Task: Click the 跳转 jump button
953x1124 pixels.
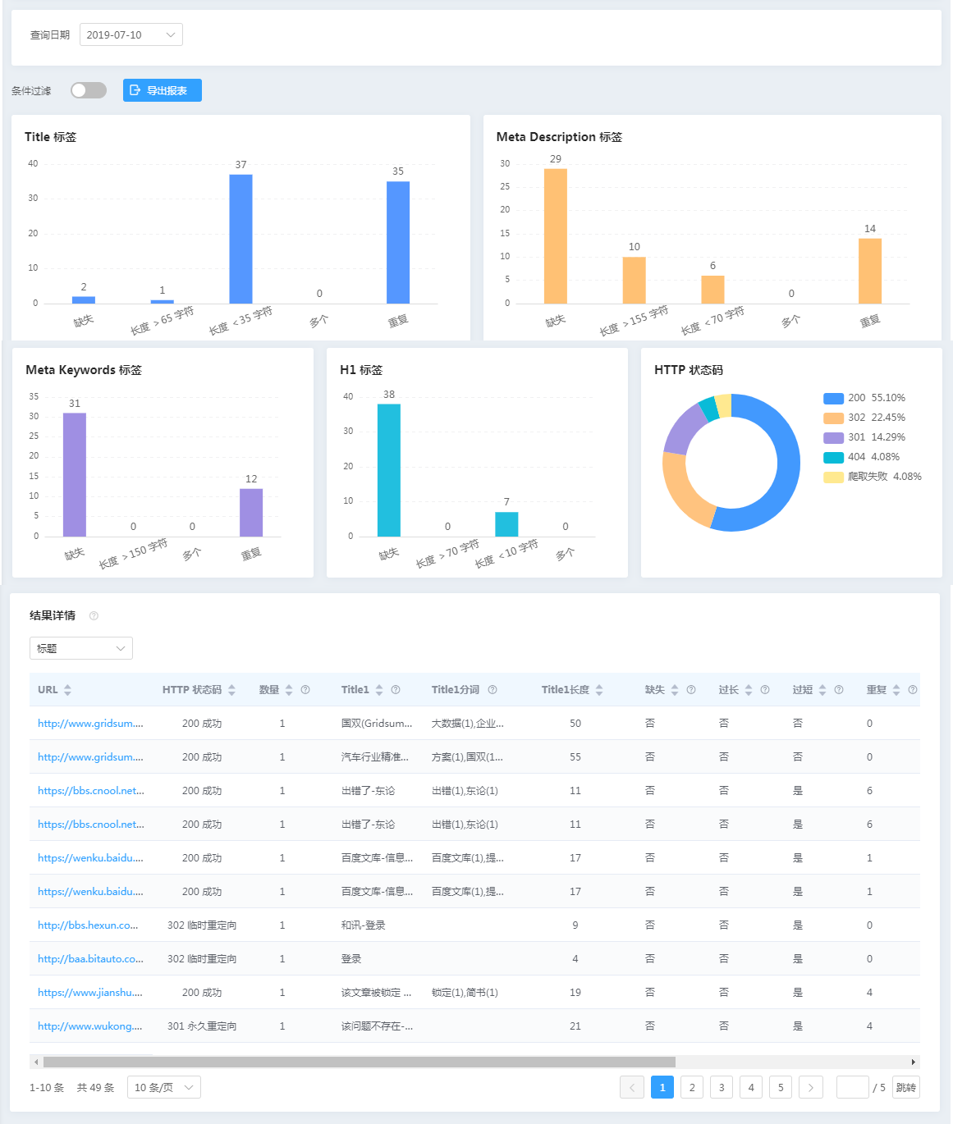Action: [906, 1087]
